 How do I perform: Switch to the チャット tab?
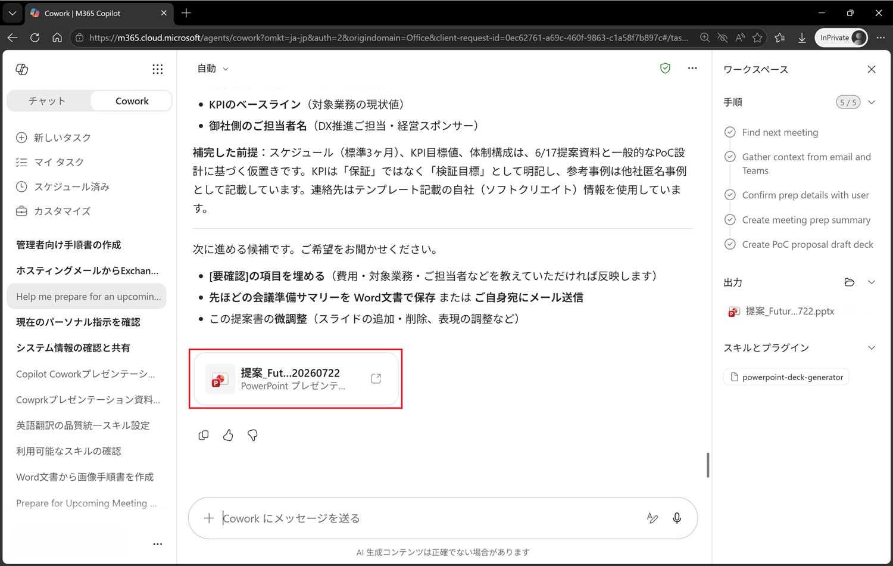(48, 101)
